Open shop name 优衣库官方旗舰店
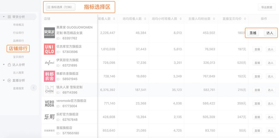279x138 pixels. (69, 46)
